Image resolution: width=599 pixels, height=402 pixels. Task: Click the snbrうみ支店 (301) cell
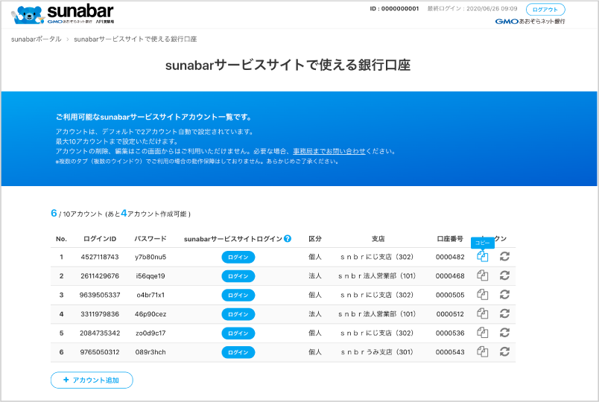coord(377,352)
